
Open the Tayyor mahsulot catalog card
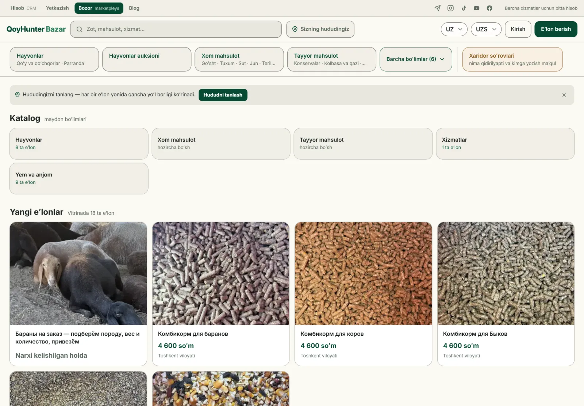pyautogui.click(x=363, y=144)
